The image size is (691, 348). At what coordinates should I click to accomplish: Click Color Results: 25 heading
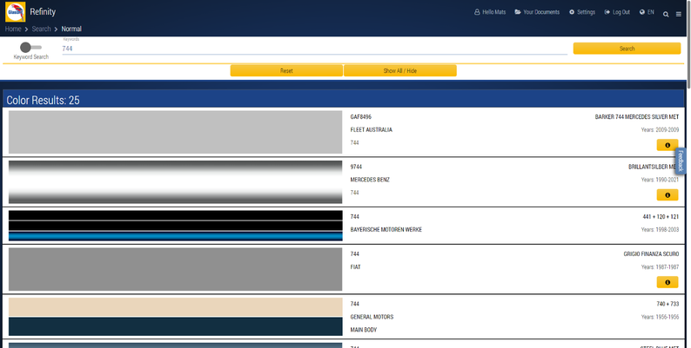coord(44,100)
